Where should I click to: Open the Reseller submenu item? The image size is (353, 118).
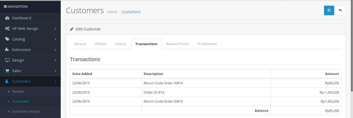18,91
